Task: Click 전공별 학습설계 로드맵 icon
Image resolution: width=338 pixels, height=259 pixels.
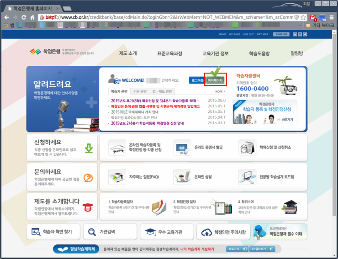Action: click(247, 177)
